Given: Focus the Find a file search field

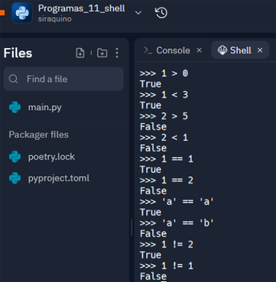Looking at the screenshot, I should (x=64, y=79).
